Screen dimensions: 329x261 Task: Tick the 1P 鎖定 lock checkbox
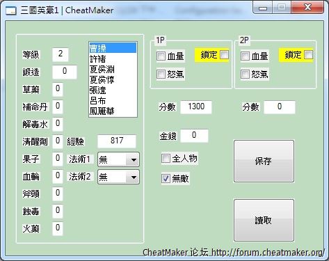[224, 55]
